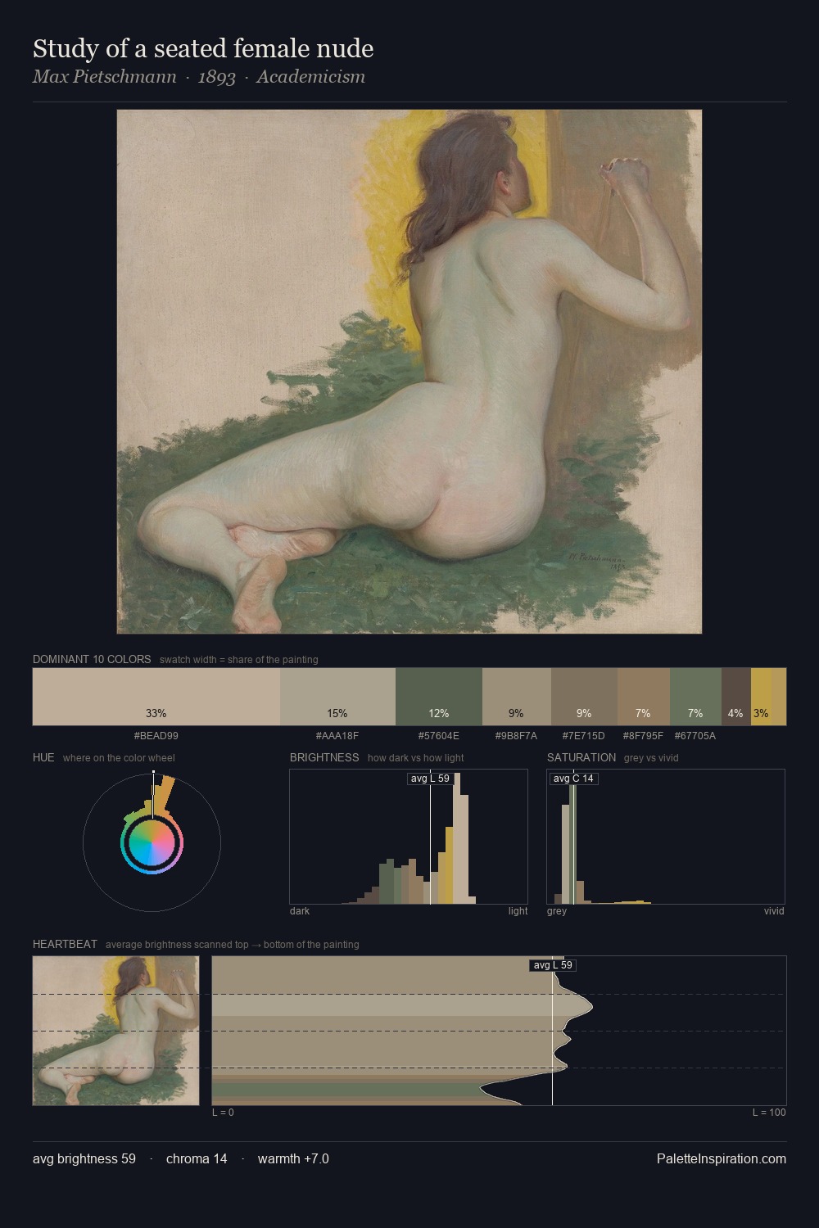This screenshot has height=1228, width=819.
Task: Click the BRIGHTNESS section heading
Action: 324,757
